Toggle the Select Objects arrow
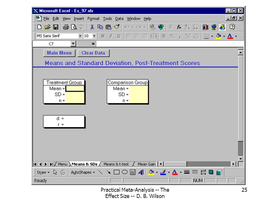This screenshot has width=270, height=203. [55, 172]
